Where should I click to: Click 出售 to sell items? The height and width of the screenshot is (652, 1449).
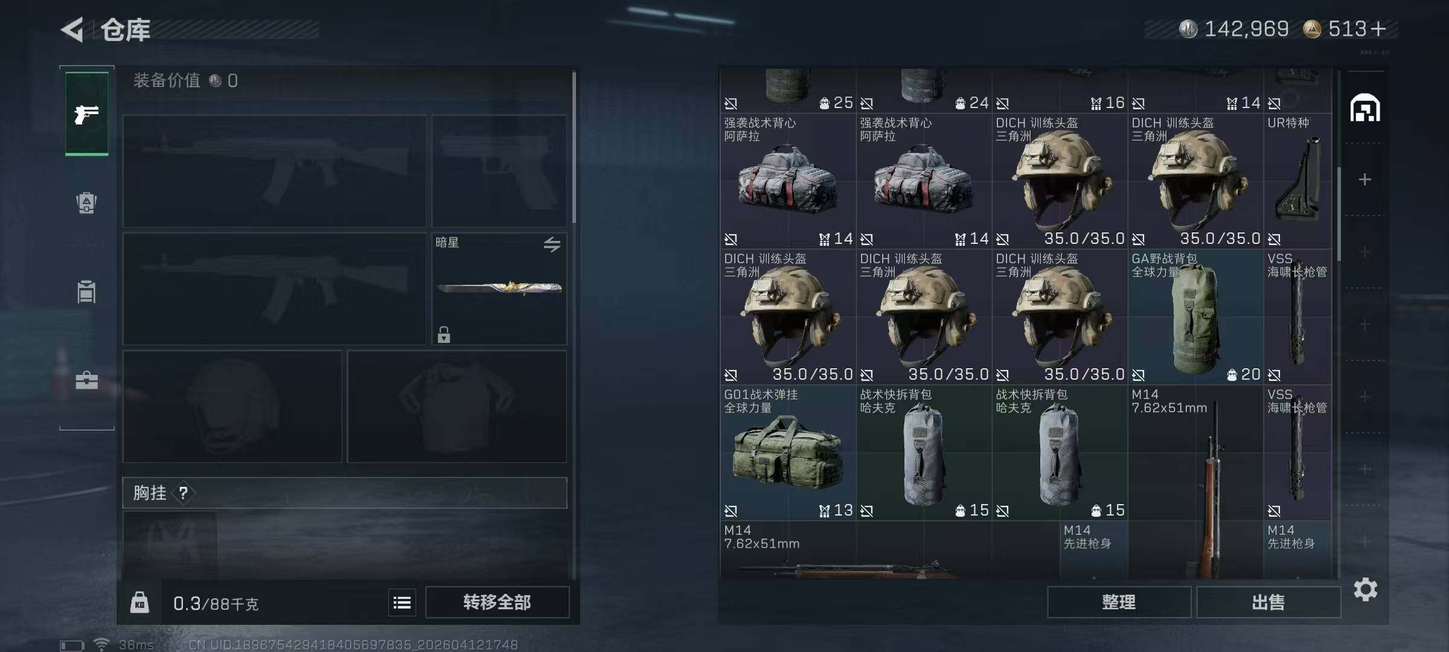1268,602
